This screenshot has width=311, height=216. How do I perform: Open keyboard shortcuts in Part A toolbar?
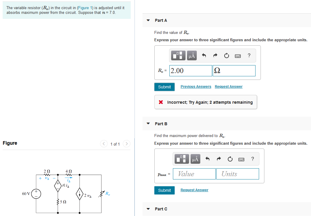[x=238, y=56]
